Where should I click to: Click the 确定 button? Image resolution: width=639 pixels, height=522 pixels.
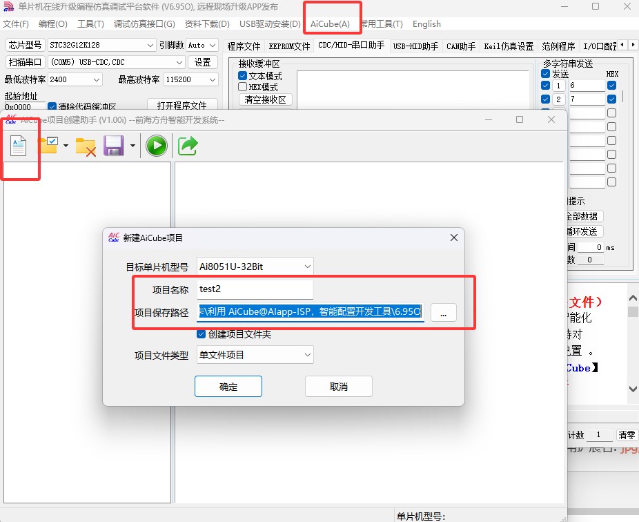pyautogui.click(x=228, y=386)
